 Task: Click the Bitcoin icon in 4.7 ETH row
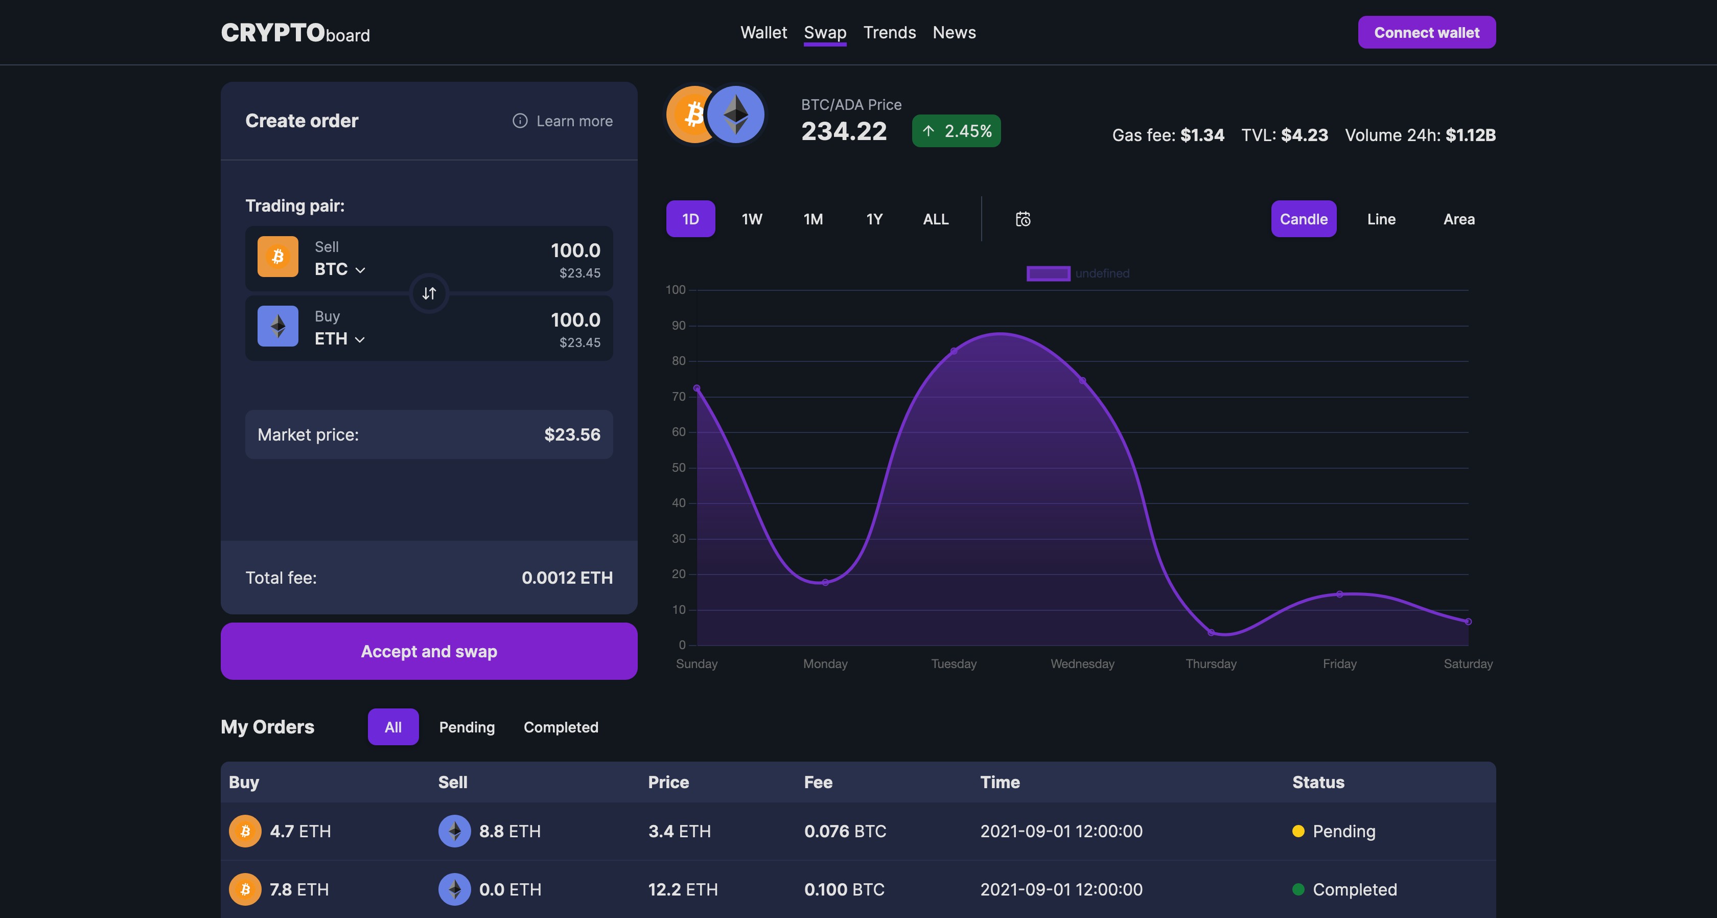245,831
